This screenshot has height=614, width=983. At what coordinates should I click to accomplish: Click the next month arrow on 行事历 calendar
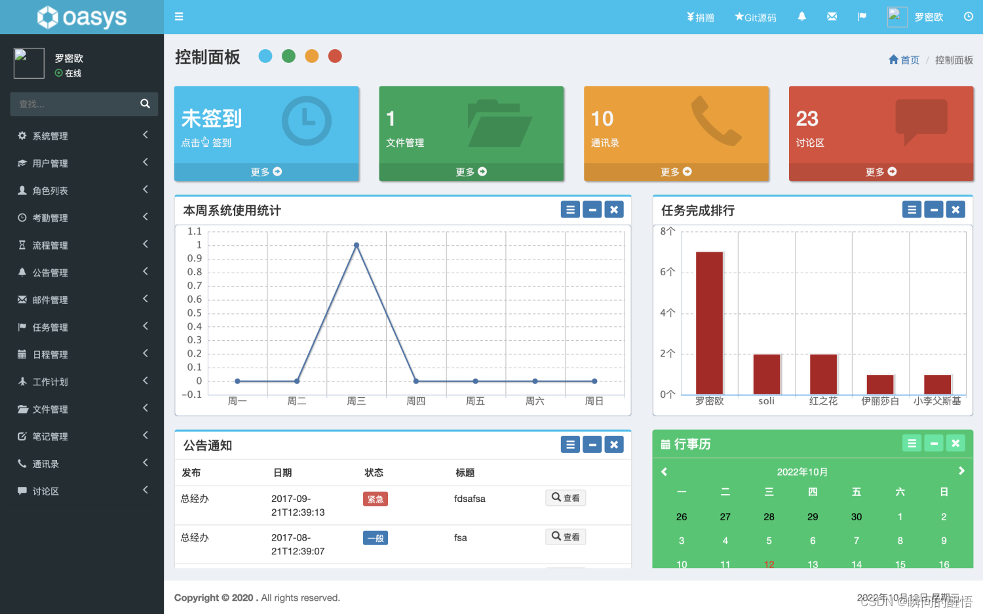tap(961, 471)
